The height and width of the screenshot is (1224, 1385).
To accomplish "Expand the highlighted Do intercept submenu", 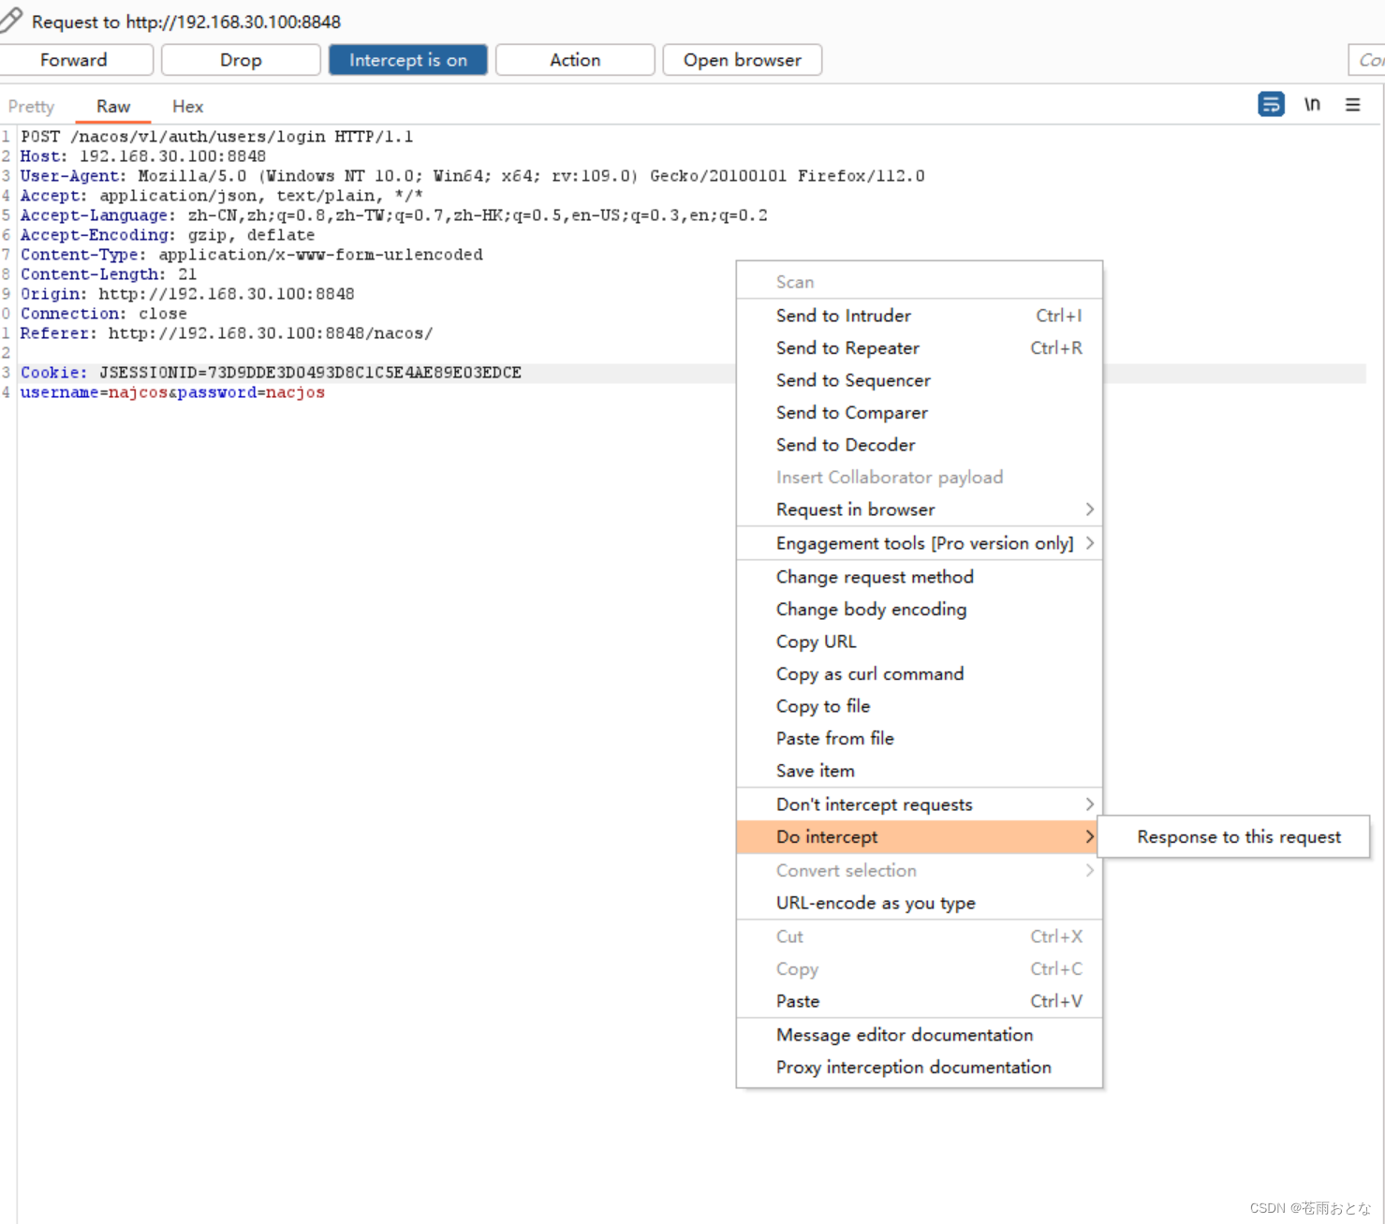I will click(x=920, y=837).
